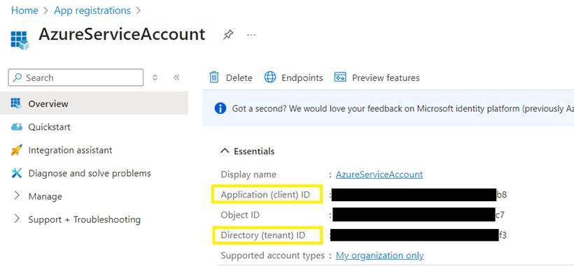Click the info icon in feedback banner
Viewport: 574px width, 266px height.
(x=220, y=108)
